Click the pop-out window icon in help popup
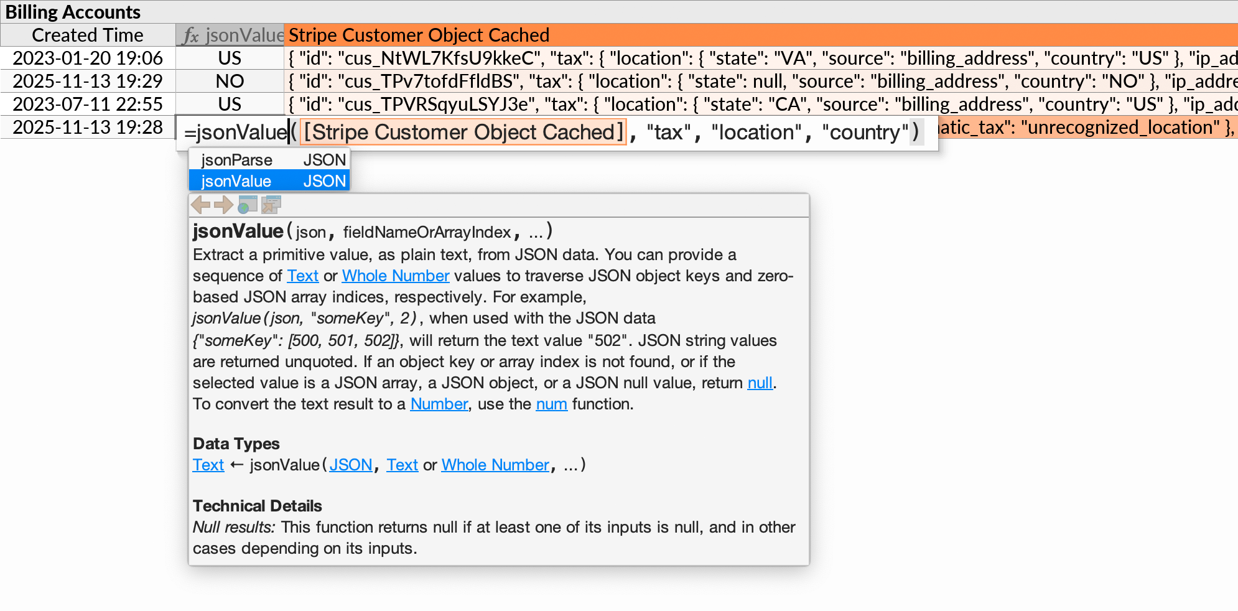 coord(270,205)
